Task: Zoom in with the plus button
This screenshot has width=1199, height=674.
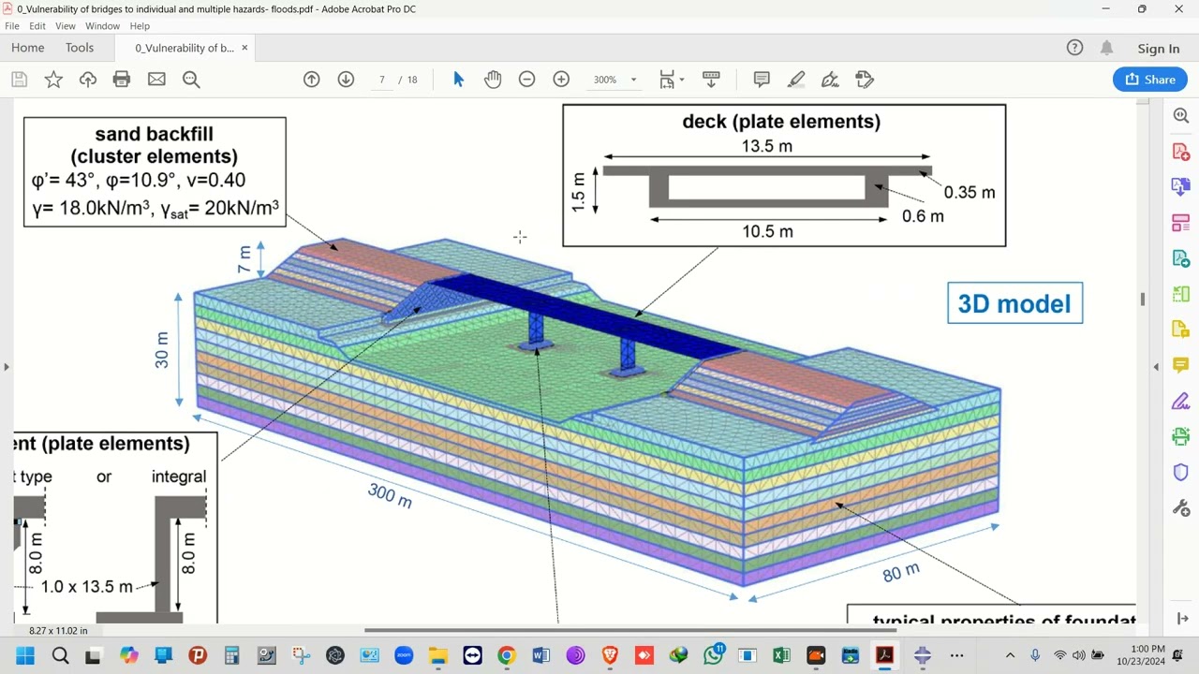Action: pos(561,80)
